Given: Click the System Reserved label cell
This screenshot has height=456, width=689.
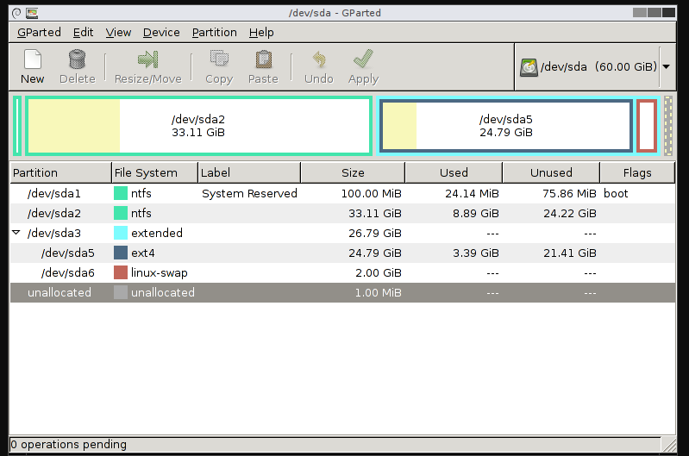Looking at the screenshot, I should (x=249, y=193).
